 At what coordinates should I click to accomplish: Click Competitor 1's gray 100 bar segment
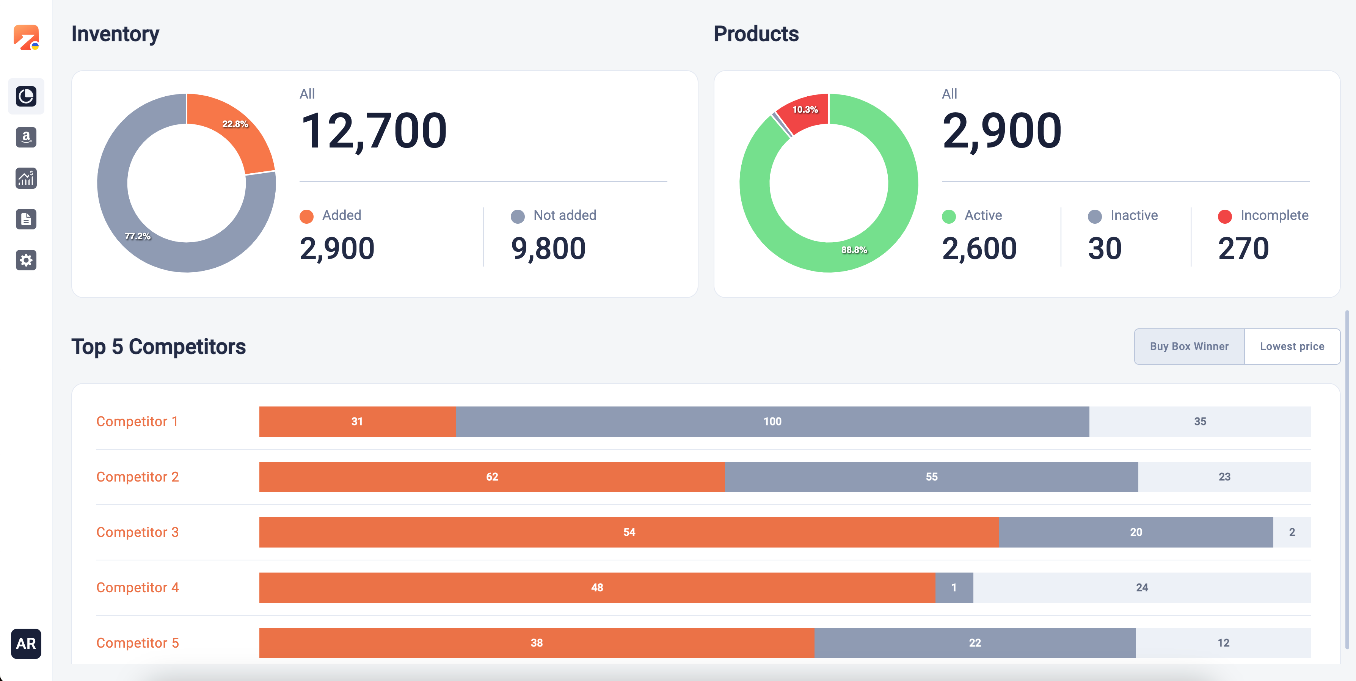pyautogui.click(x=772, y=422)
